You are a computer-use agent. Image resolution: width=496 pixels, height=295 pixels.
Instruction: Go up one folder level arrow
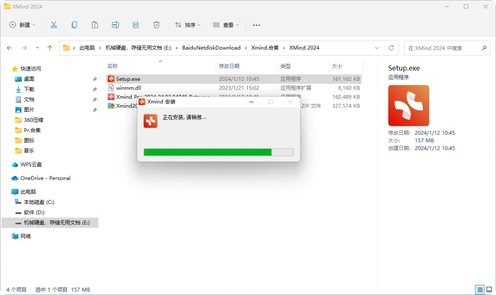point(50,48)
